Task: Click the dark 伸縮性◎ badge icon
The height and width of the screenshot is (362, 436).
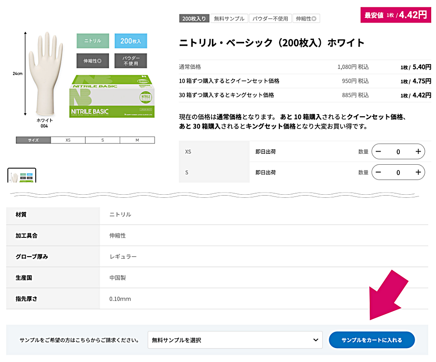Action: pyautogui.click(x=92, y=61)
